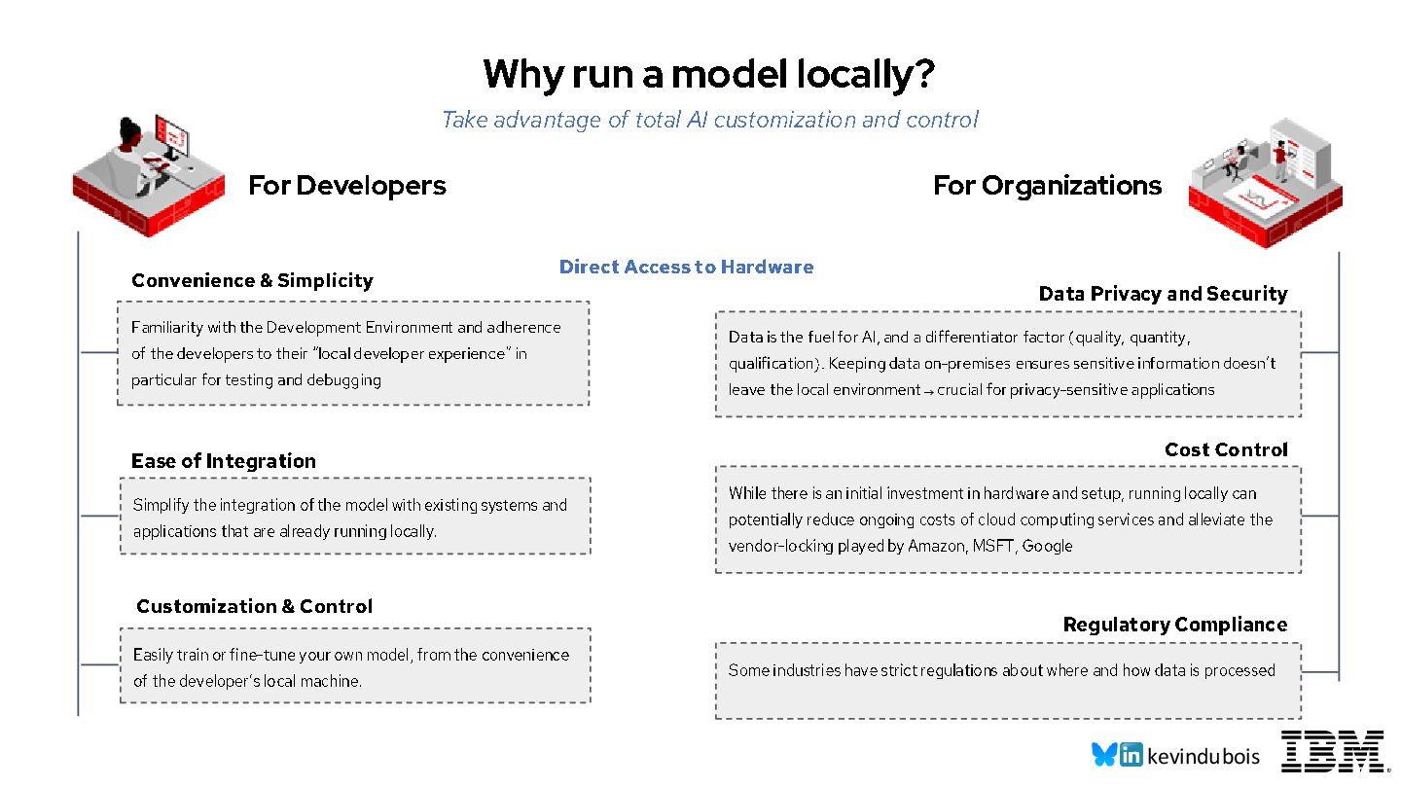Click the 'Customization & Control' heading
Viewport: 1401px width, 788px height.
[x=254, y=606]
